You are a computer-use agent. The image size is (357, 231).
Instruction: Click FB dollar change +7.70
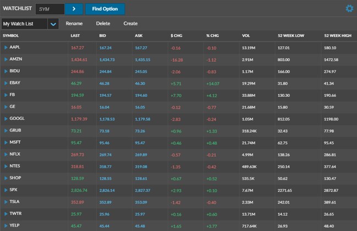click(176, 95)
